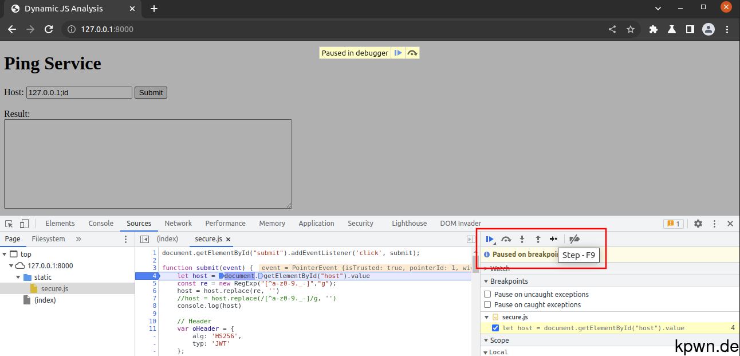
Task: Toggle the device emulation toolbar
Action: [x=23, y=223]
